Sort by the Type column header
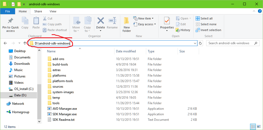The width and height of the screenshot is (263, 130). (151, 51)
